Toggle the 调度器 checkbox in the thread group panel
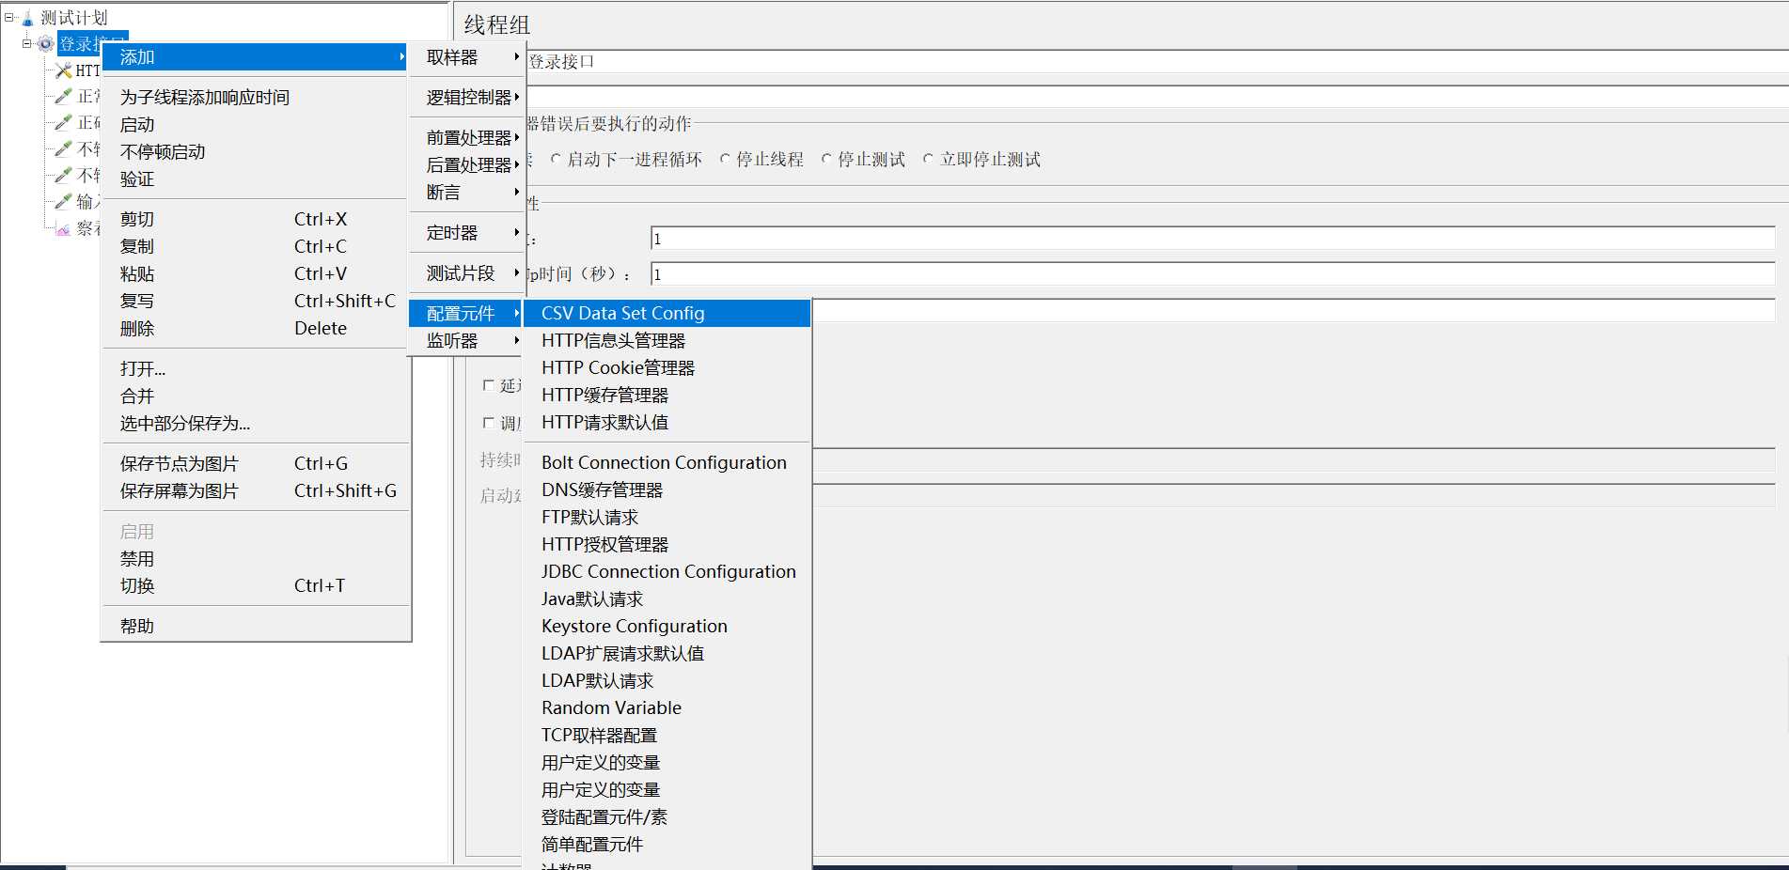Screen dimensions: 1789x870 click(488, 423)
